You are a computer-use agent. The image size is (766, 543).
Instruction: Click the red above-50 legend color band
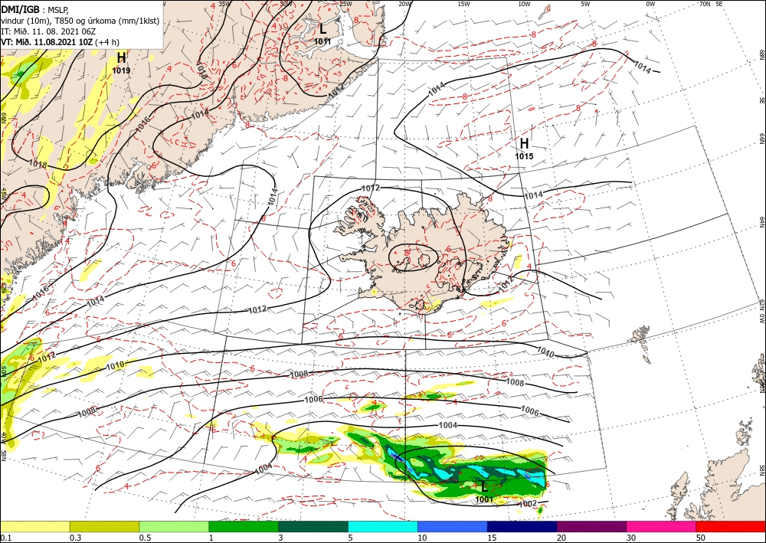click(731, 526)
